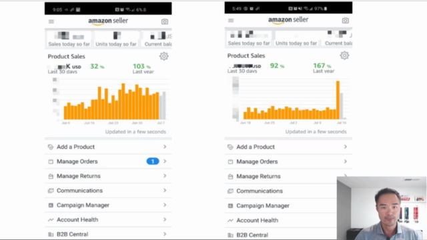Tap camera icon in right phone screen
The image size is (427, 240).
tap(346, 21)
